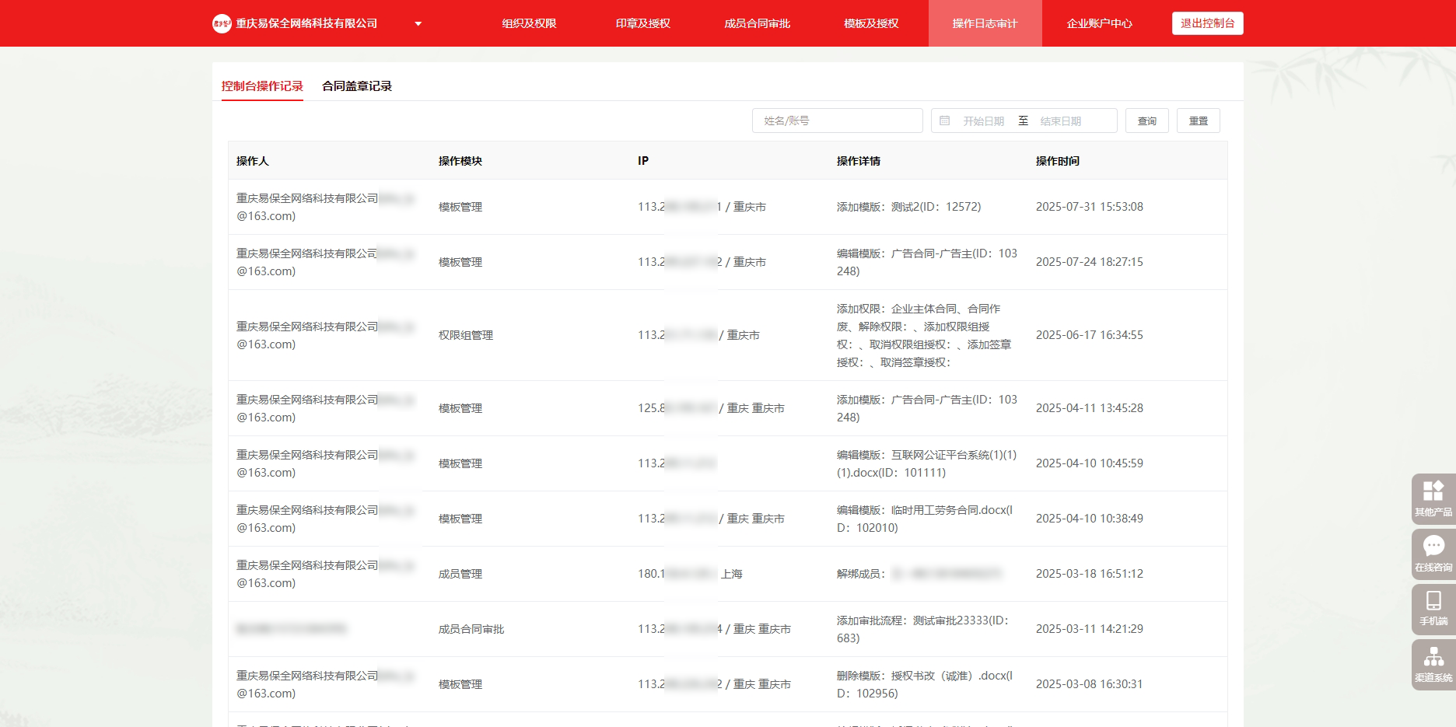Select timestamp 2025-03-18 16:51:12
Viewport: 1456px width, 727px height.
[1089, 574]
